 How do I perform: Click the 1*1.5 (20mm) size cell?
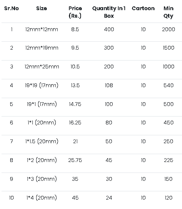coord(42,142)
